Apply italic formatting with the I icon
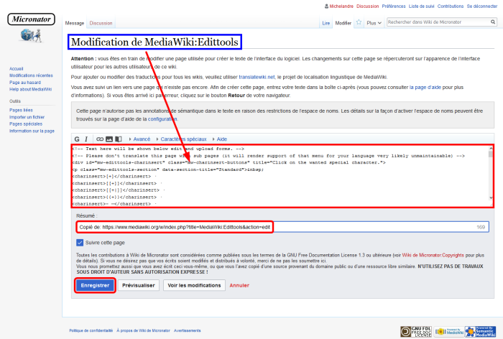The height and width of the screenshot is (339, 503). point(86,139)
